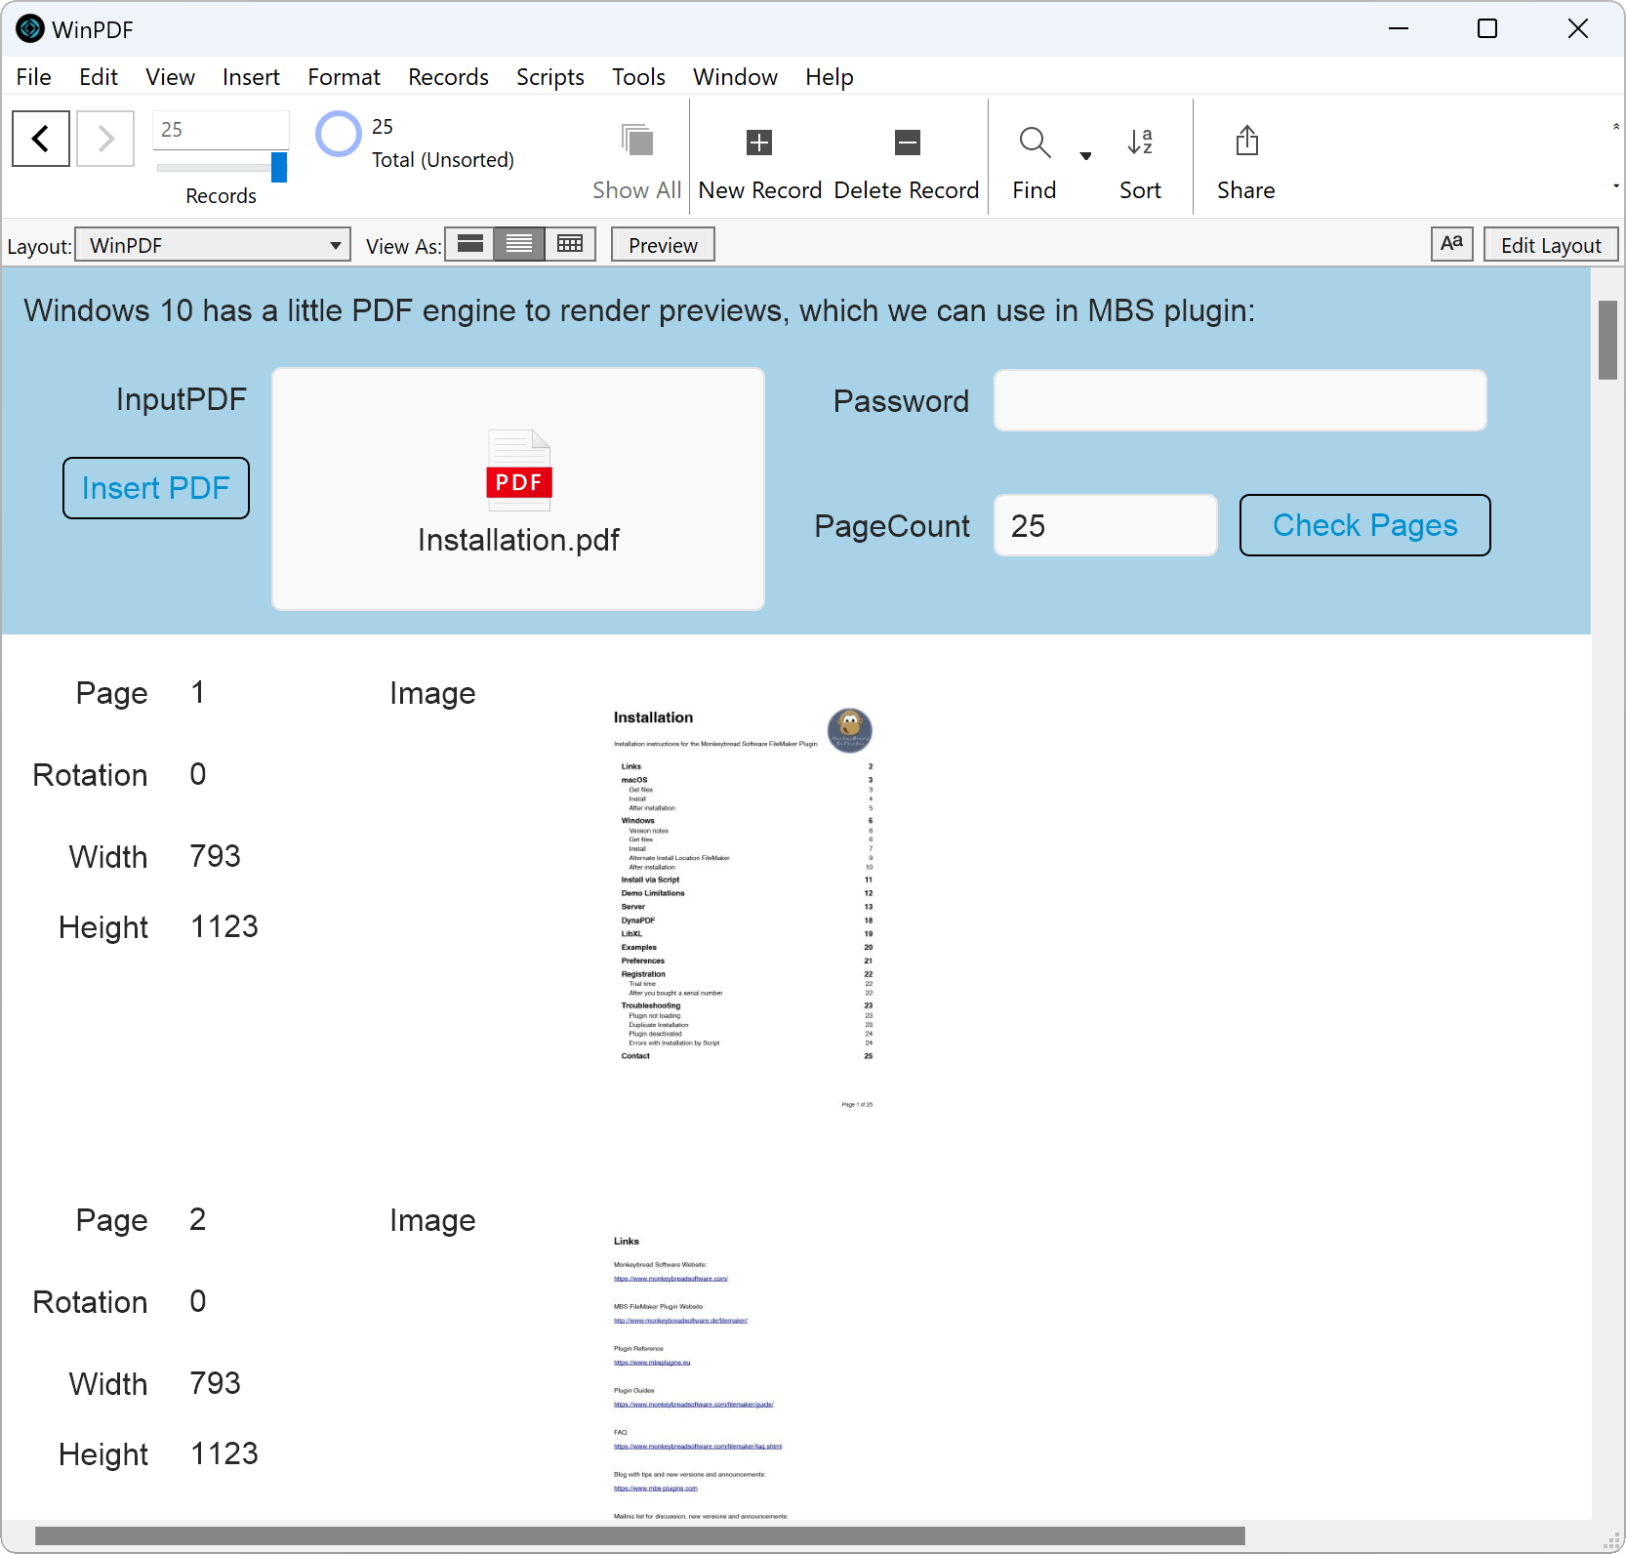
Task: Open Find with the magnifier icon
Action: pyautogui.click(x=1035, y=143)
